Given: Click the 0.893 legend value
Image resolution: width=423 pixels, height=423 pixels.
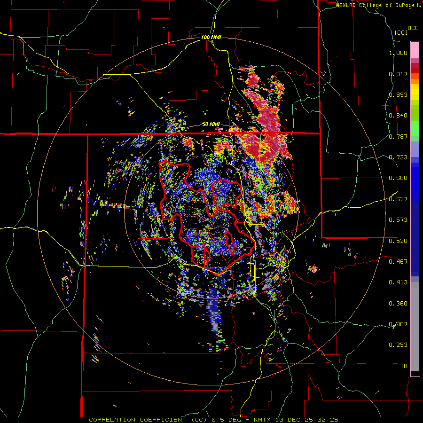Looking at the screenshot, I should click(398, 94).
